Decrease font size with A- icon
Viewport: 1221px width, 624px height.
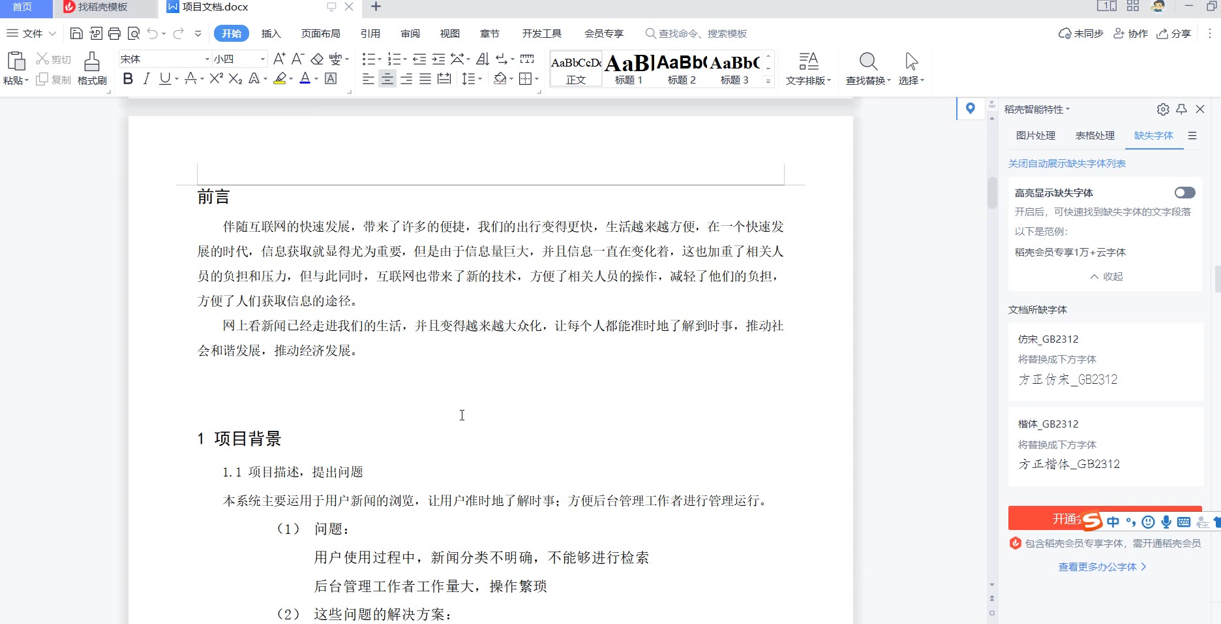coord(298,59)
